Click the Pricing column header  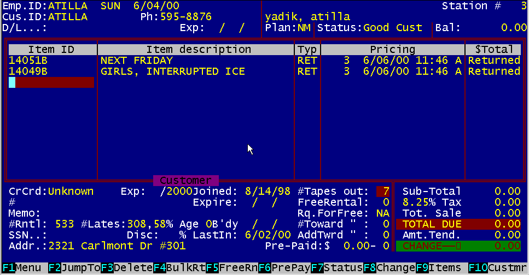pos(392,50)
